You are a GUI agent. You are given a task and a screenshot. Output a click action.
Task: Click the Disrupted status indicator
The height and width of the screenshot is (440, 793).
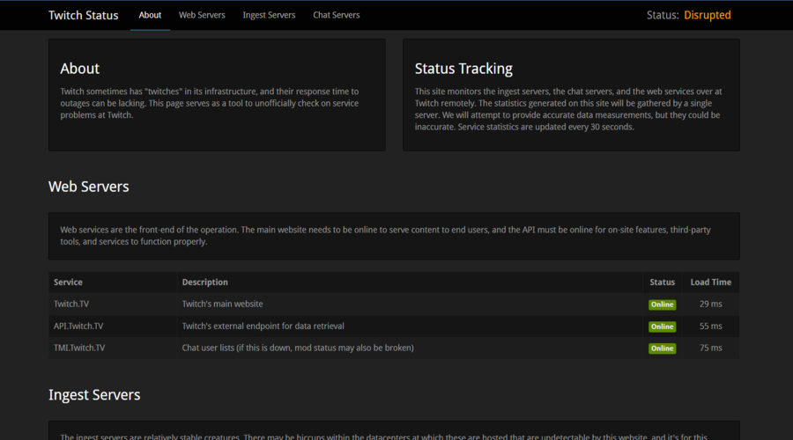pyautogui.click(x=707, y=15)
